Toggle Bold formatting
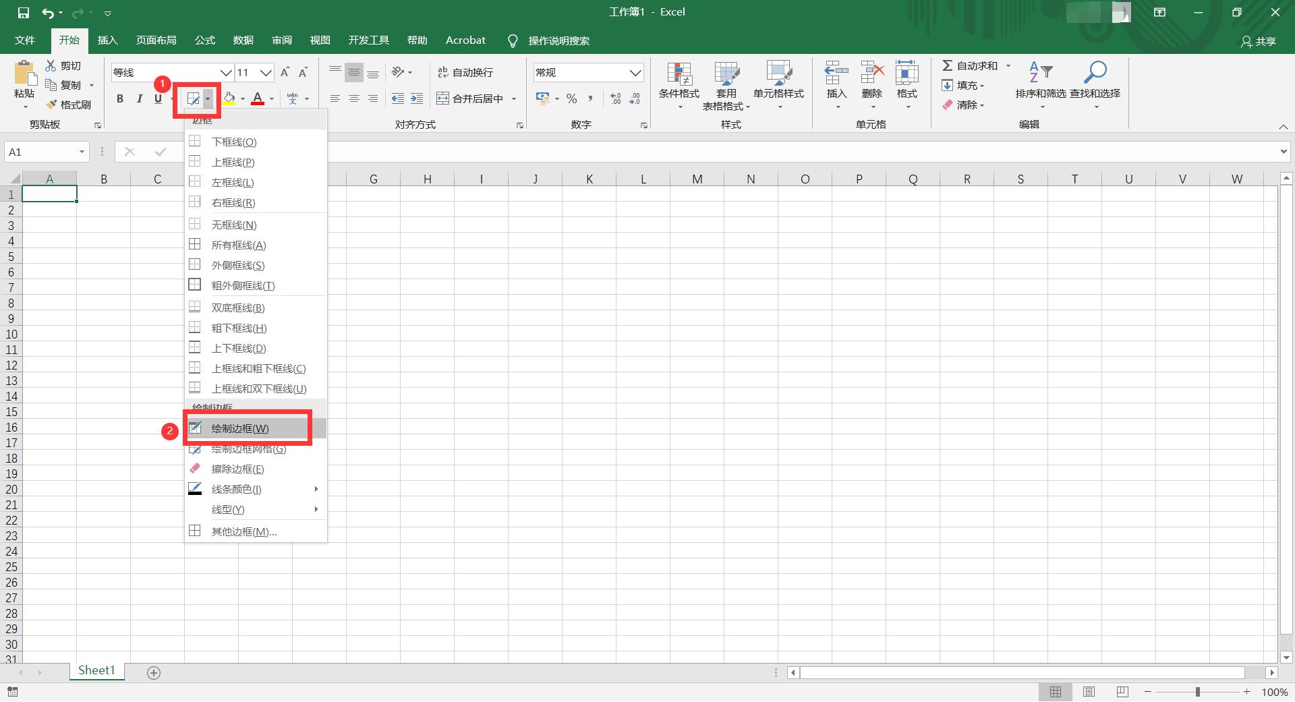1295x702 pixels. coord(120,99)
